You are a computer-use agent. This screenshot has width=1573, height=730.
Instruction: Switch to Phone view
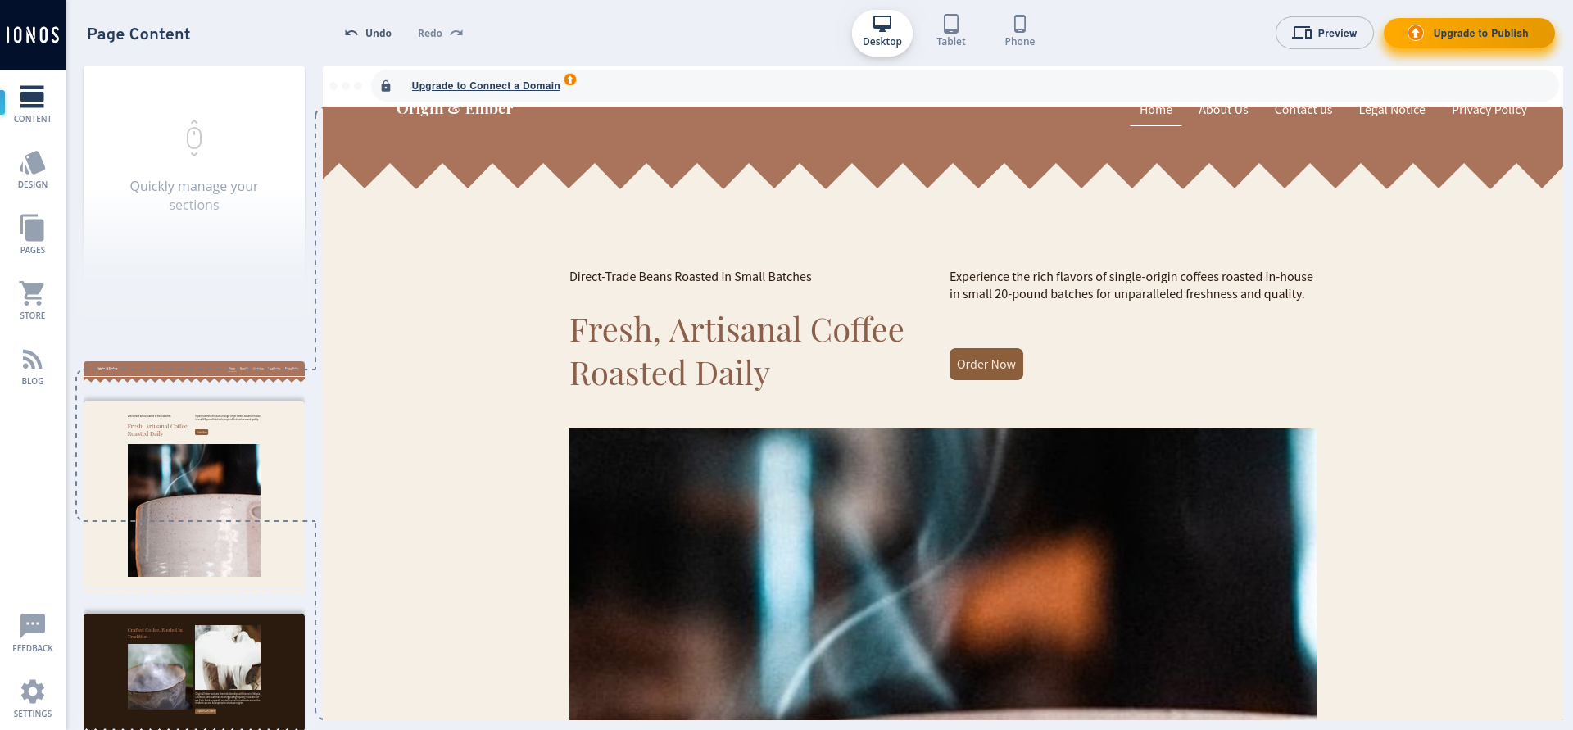tap(1020, 33)
